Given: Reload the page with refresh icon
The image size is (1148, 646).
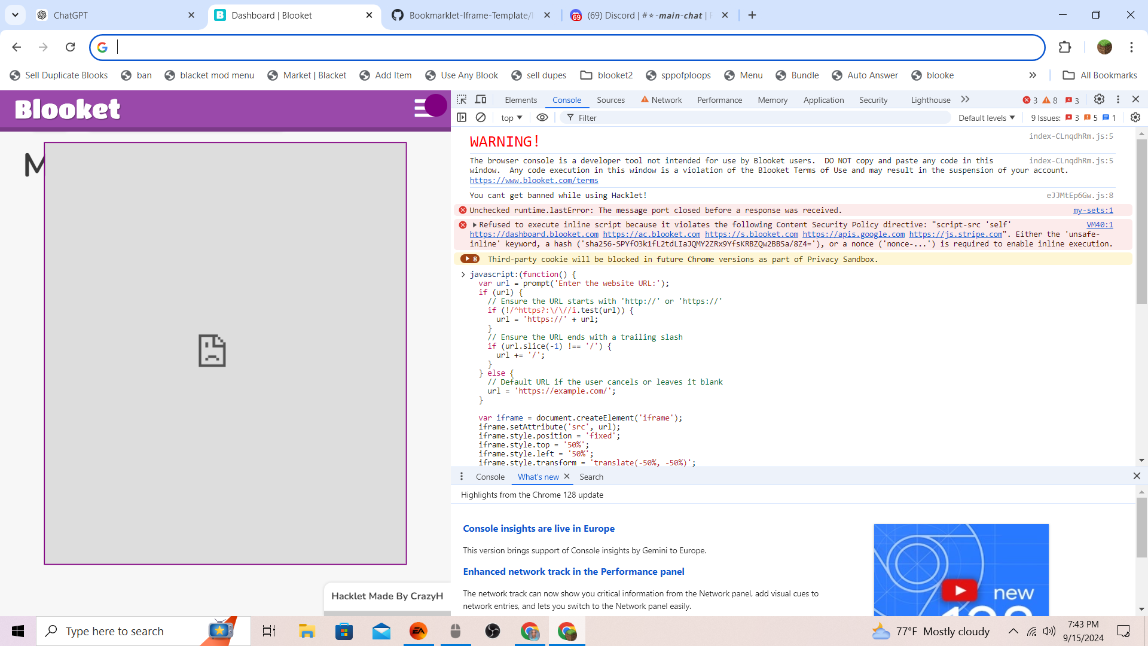Looking at the screenshot, I should pos(70,47).
